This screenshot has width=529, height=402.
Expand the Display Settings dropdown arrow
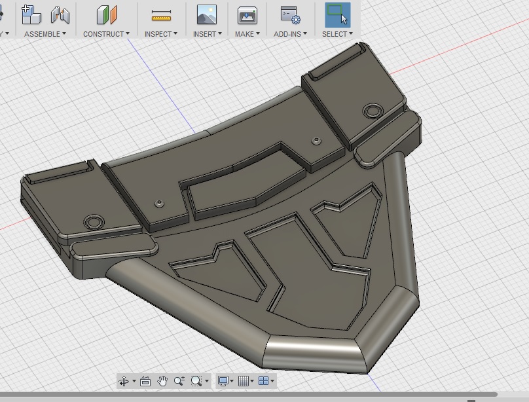(x=232, y=382)
